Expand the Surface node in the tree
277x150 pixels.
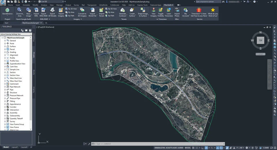click(5, 46)
